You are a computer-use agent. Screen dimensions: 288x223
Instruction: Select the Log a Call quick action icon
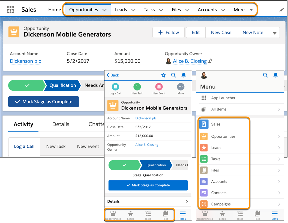(x=115, y=87)
